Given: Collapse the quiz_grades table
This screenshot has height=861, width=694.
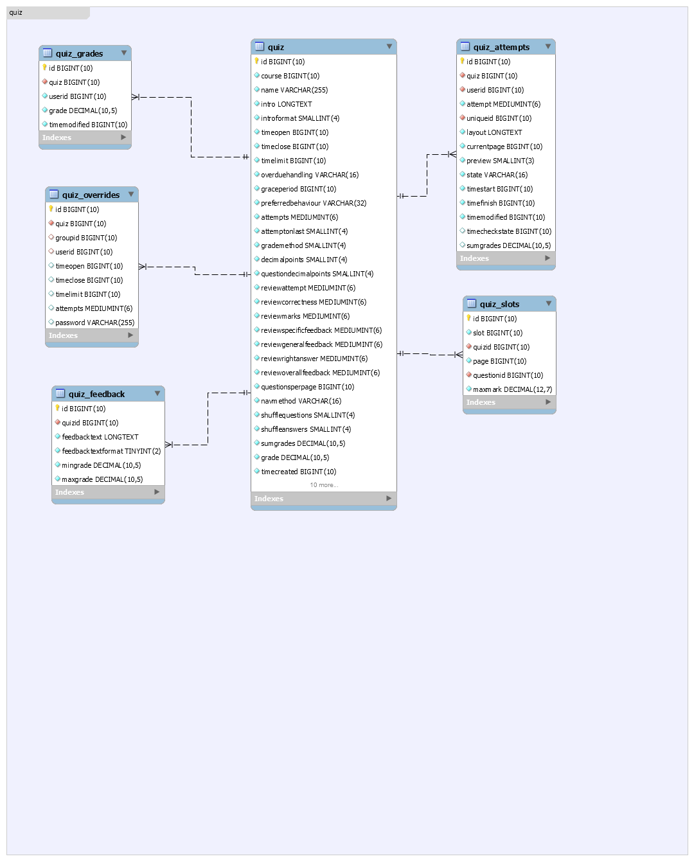Looking at the screenshot, I should pos(124,53).
